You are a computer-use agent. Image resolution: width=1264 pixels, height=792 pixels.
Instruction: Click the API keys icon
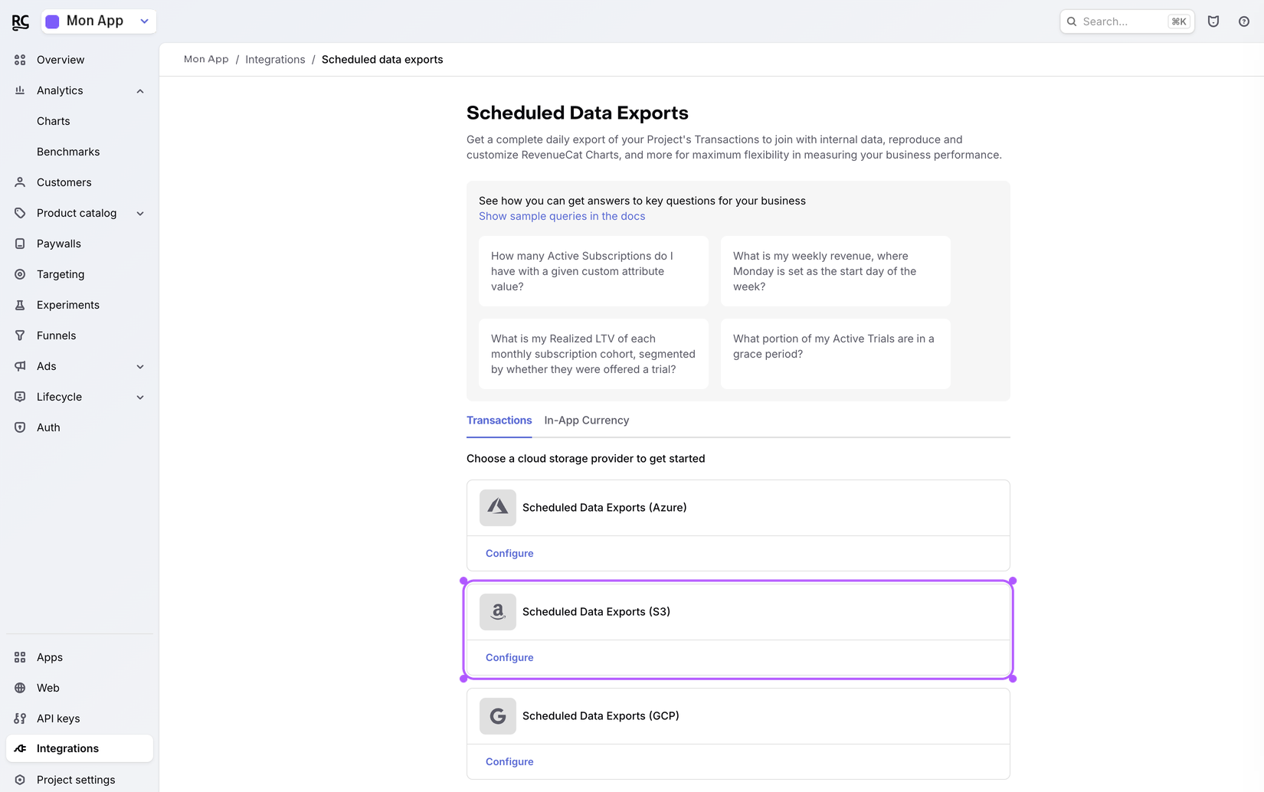point(20,718)
